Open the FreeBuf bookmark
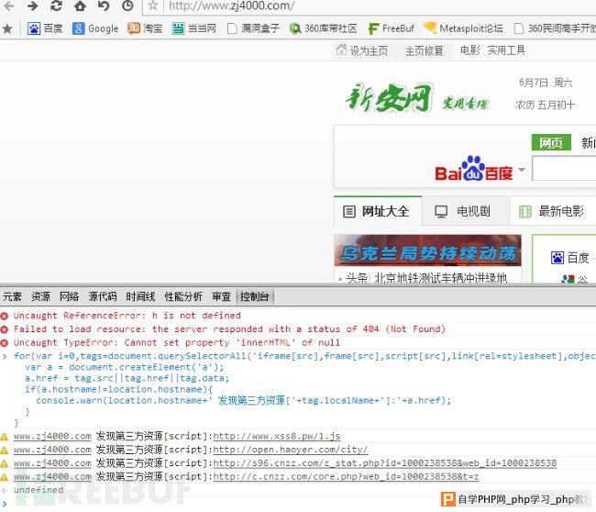 click(392, 28)
